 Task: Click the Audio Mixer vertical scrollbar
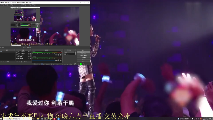63,57
